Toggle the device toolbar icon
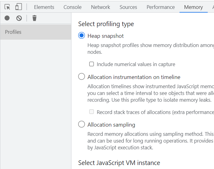 [18, 7]
